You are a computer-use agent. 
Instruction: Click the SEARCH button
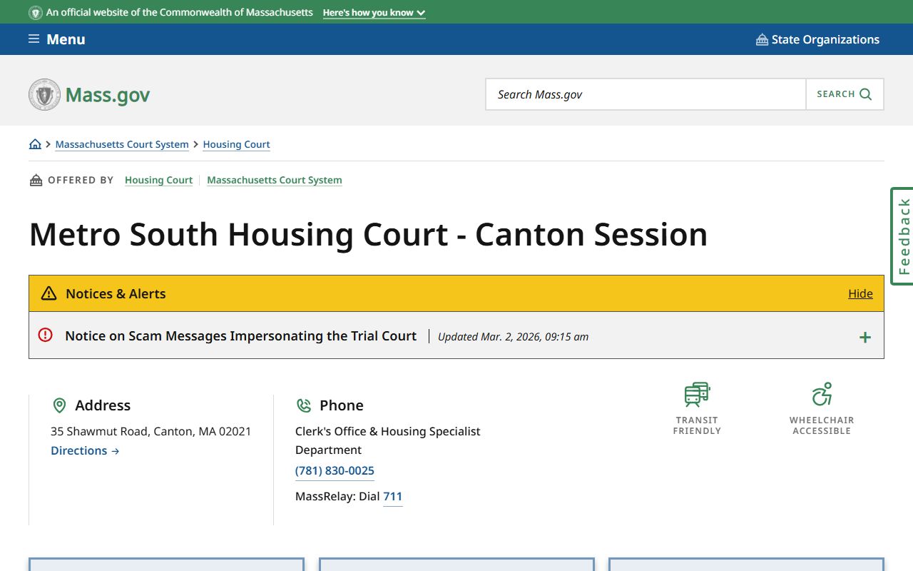845,94
